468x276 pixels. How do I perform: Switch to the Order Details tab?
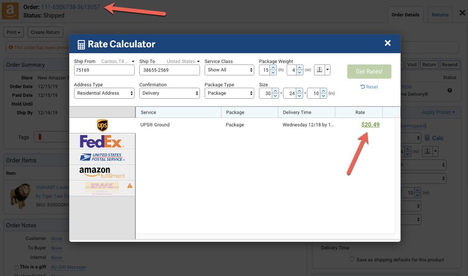click(406, 15)
